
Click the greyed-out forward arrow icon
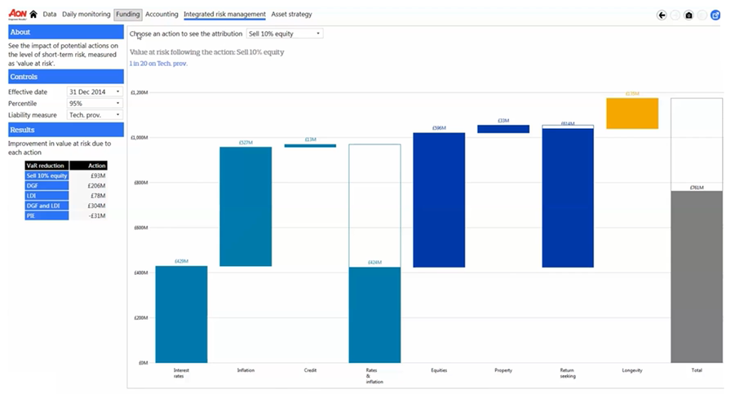[x=675, y=15]
